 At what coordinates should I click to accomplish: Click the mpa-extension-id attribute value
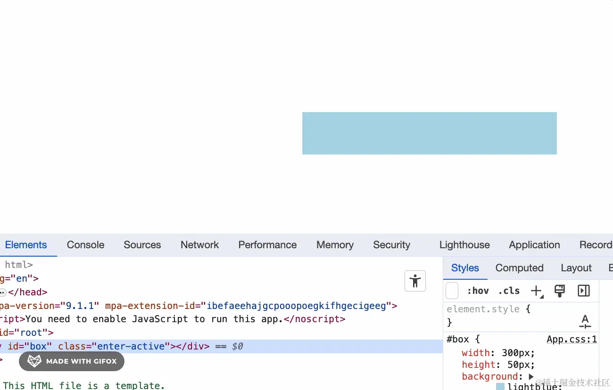(297, 306)
